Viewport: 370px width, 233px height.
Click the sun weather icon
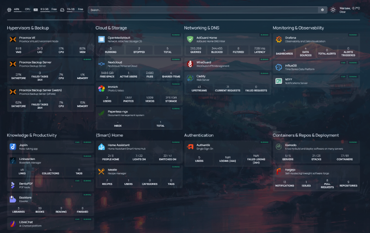(333, 10)
